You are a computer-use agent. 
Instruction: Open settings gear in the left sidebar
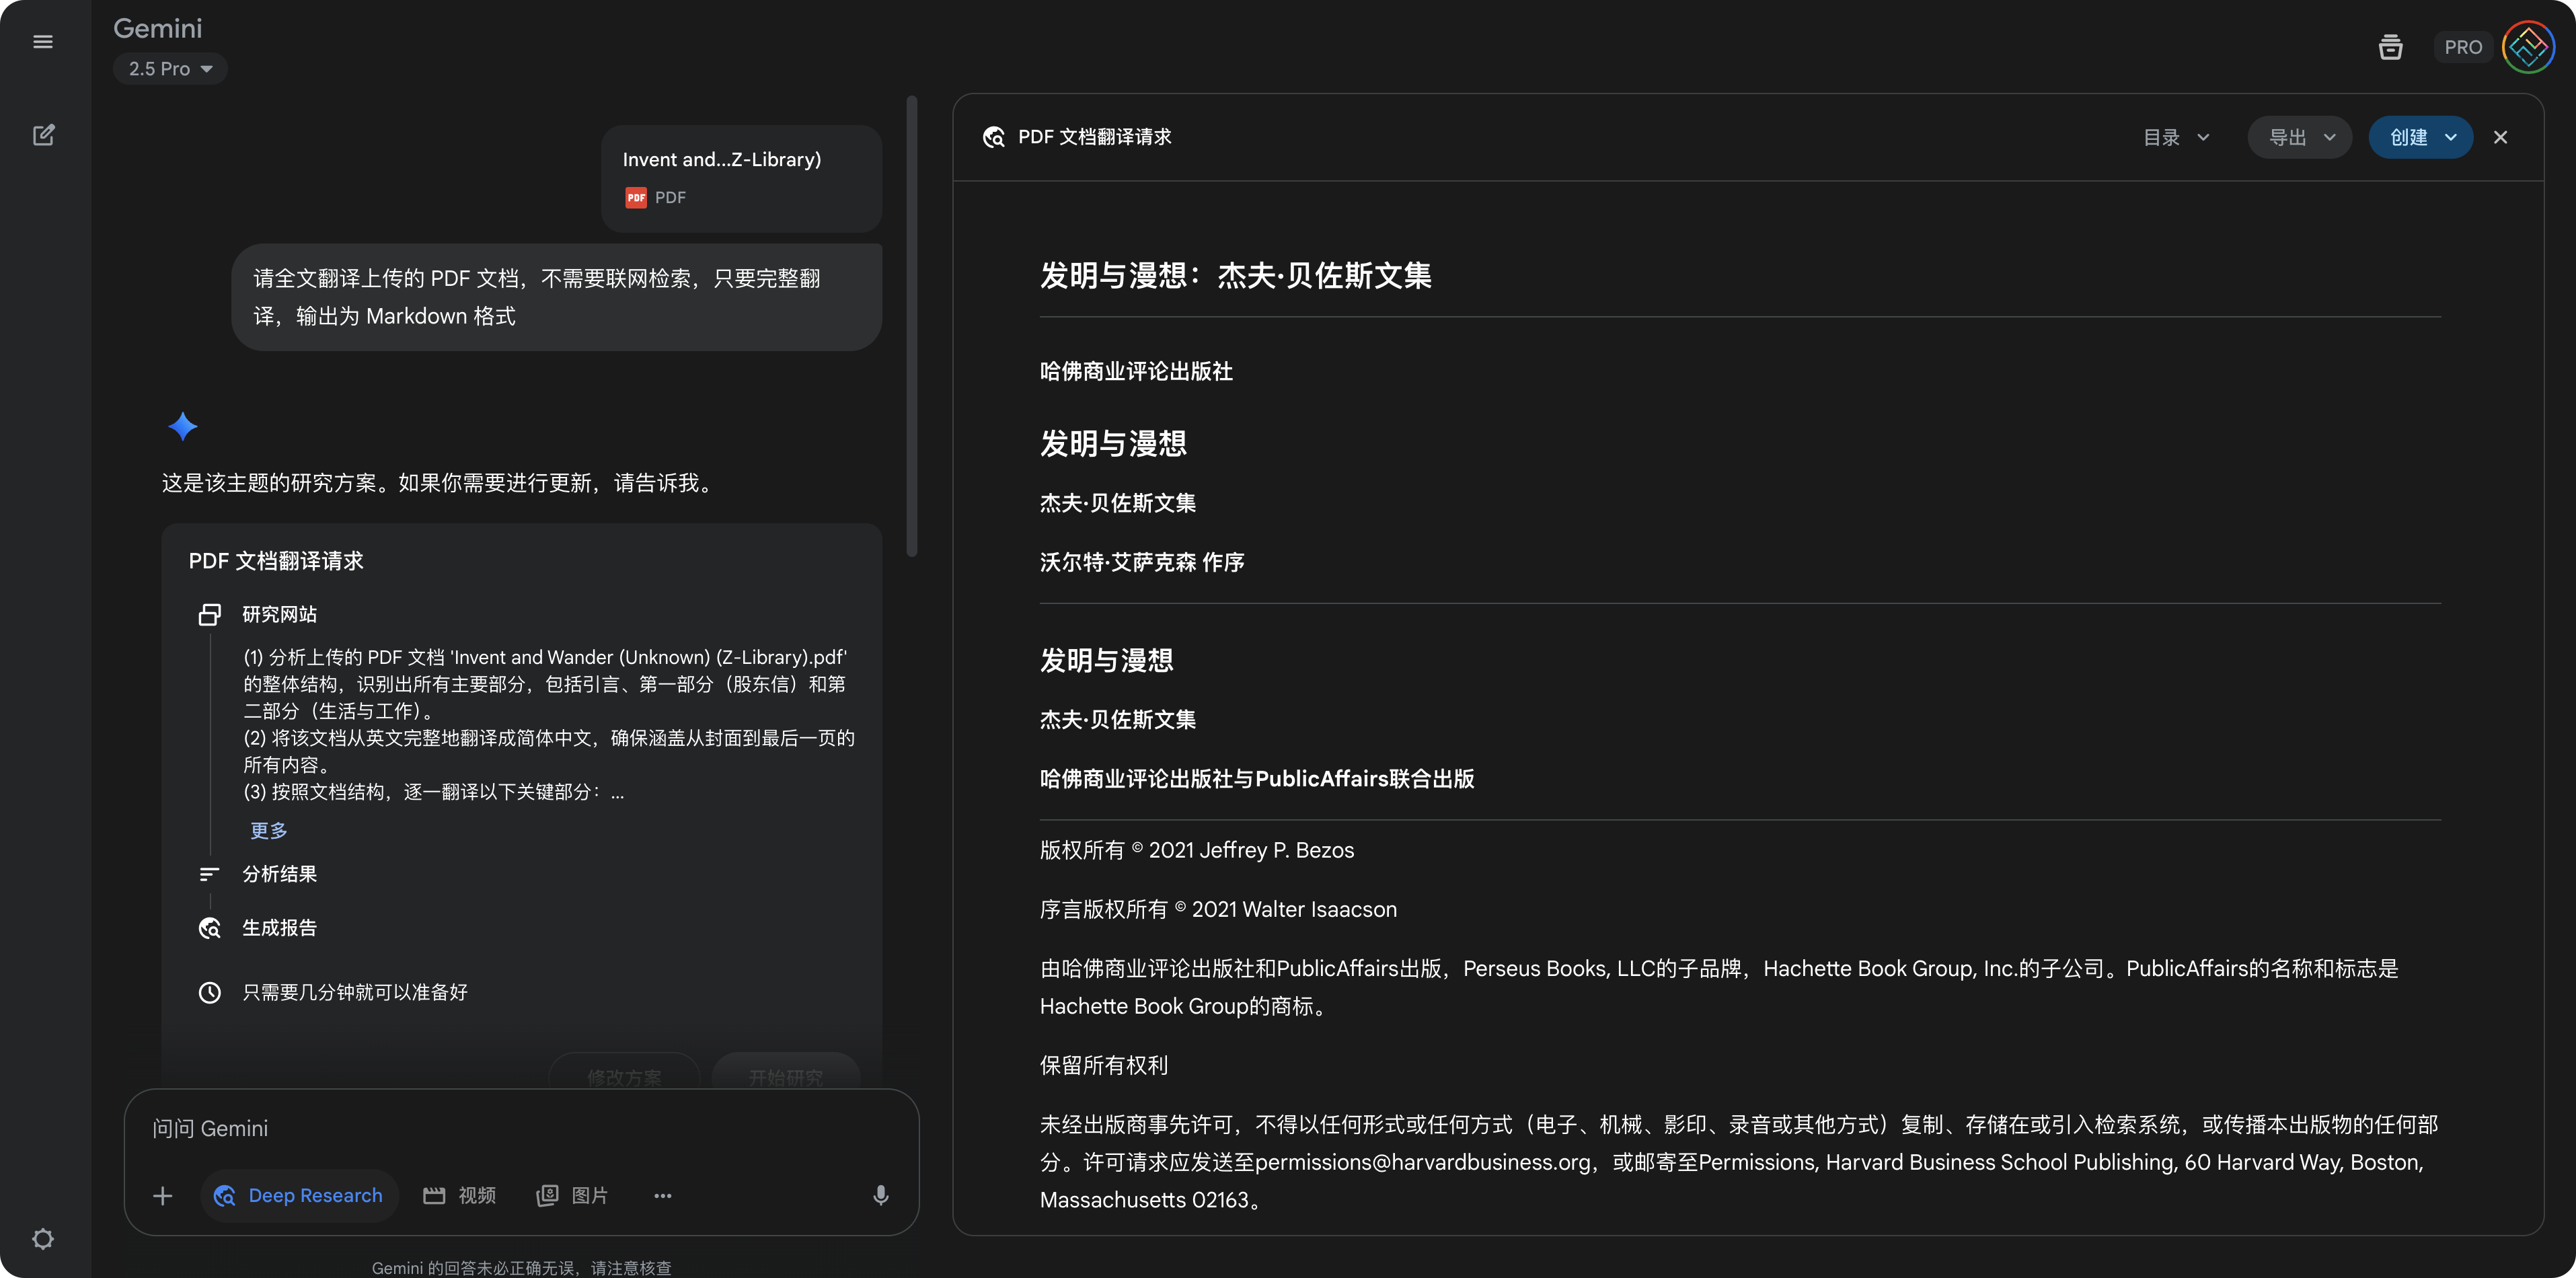[43, 1239]
